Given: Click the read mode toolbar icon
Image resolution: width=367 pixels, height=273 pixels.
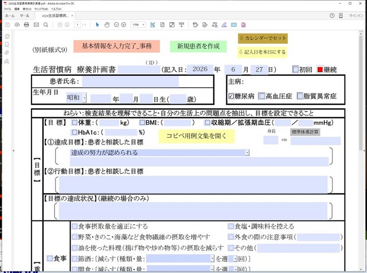Looking at the screenshot, I should [181, 25].
